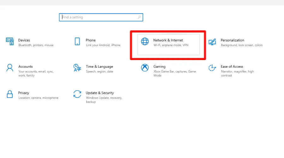The image size is (284, 158).
Task: Open Update & Security settings label
Action: (100, 93)
